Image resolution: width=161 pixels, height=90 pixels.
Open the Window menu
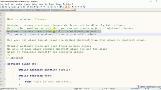[58, 4]
